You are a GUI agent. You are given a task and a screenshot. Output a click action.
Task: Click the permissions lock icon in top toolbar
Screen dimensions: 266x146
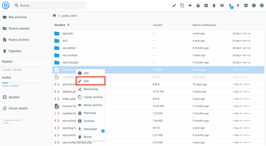tap(198, 5)
